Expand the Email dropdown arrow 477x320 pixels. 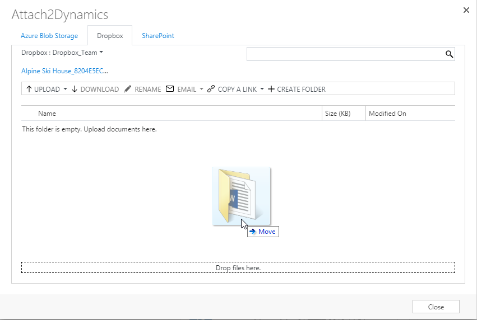(201, 89)
